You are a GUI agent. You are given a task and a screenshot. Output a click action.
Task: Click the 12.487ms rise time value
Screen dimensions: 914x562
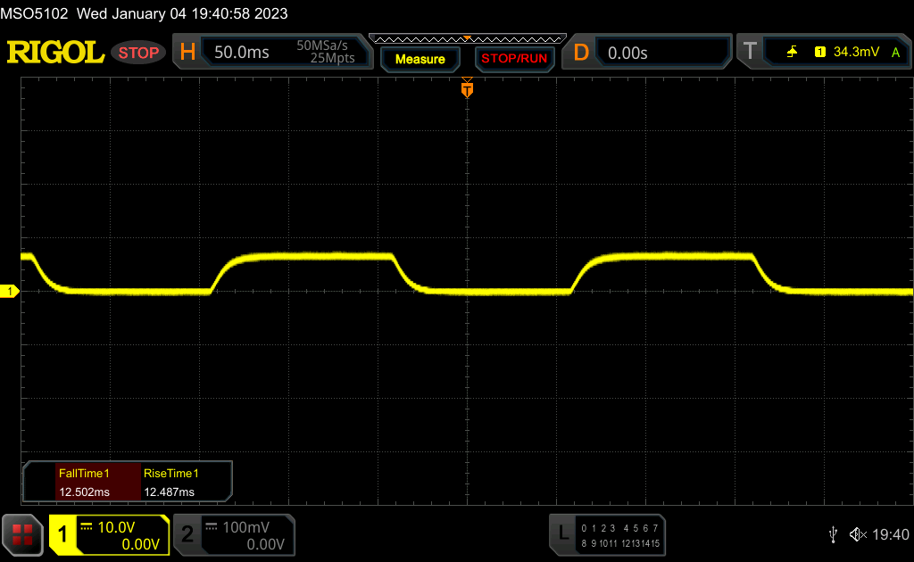(169, 492)
